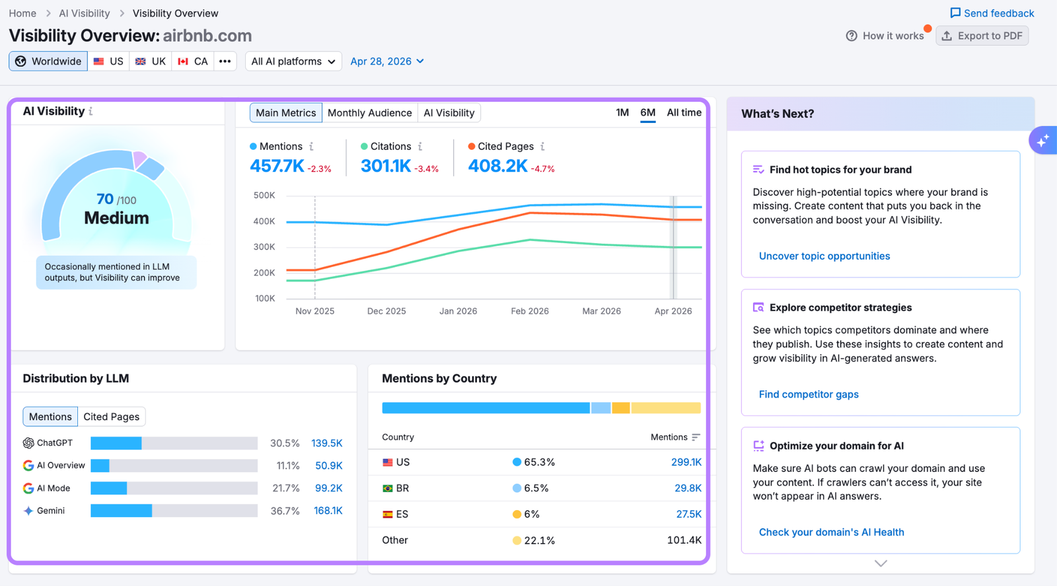
Task: Open the Mentions metric info icon
Action: [311, 147]
